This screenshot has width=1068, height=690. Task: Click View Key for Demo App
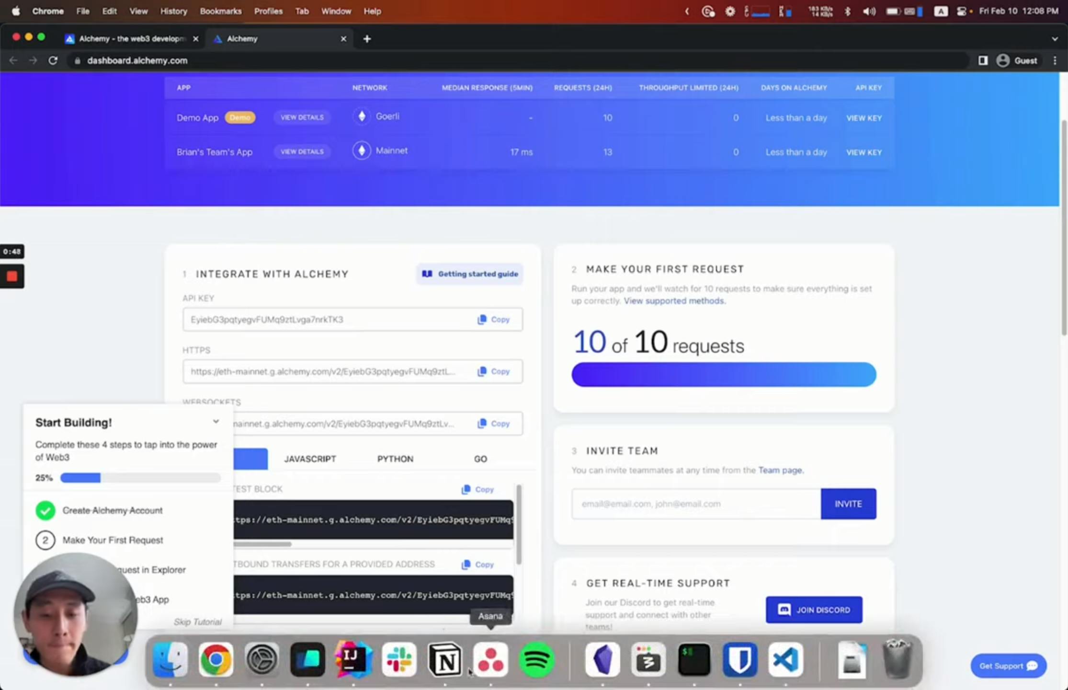tap(863, 118)
